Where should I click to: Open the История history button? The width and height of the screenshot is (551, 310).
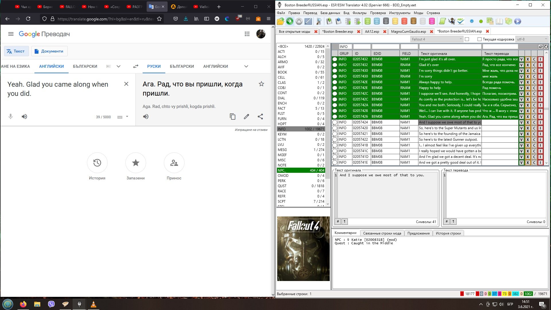pyautogui.click(x=97, y=163)
